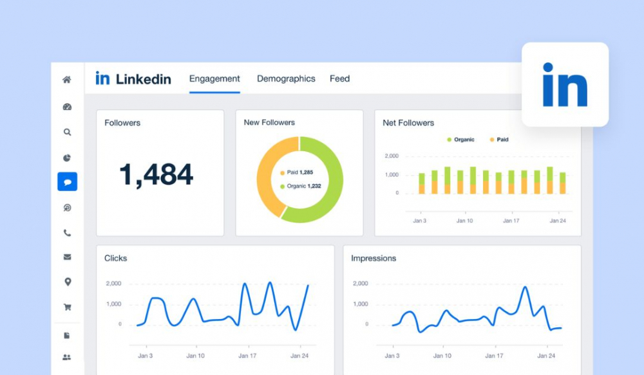
Task: Open the shopping cart icon
Action: click(68, 307)
